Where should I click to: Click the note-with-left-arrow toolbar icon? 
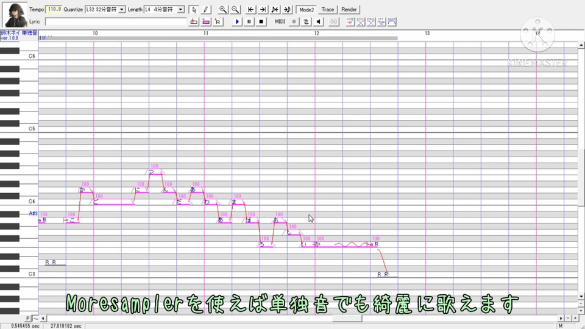(x=275, y=9)
